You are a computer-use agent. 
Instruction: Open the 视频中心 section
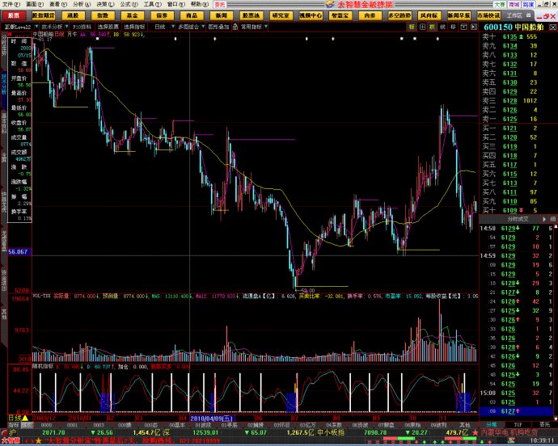pyautogui.click(x=311, y=15)
